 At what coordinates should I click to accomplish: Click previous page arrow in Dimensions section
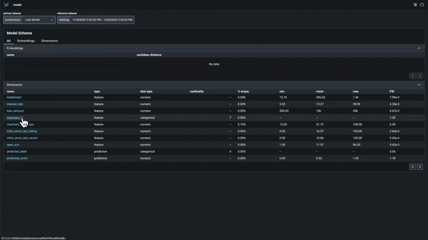[x=412, y=167]
